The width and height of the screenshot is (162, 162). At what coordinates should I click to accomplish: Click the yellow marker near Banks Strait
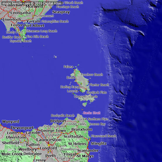pyautogui.click(x=82, y=110)
